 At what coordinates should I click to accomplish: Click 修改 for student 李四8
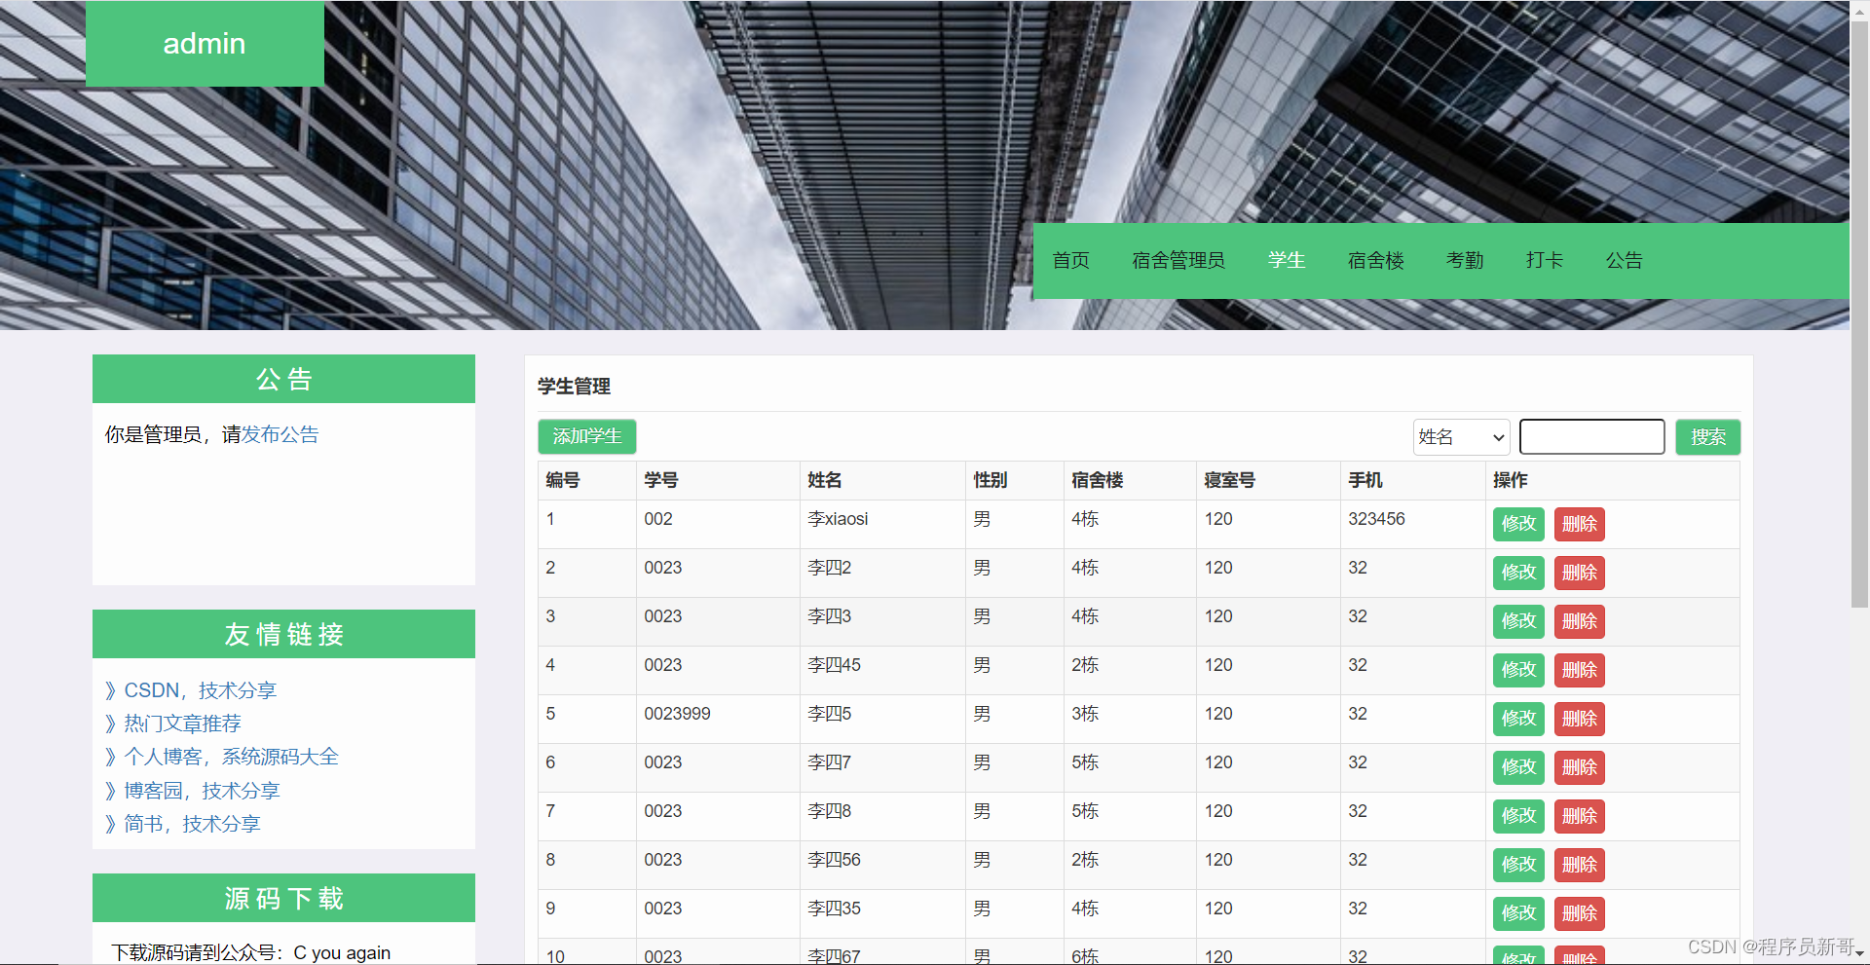[1518, 816]
